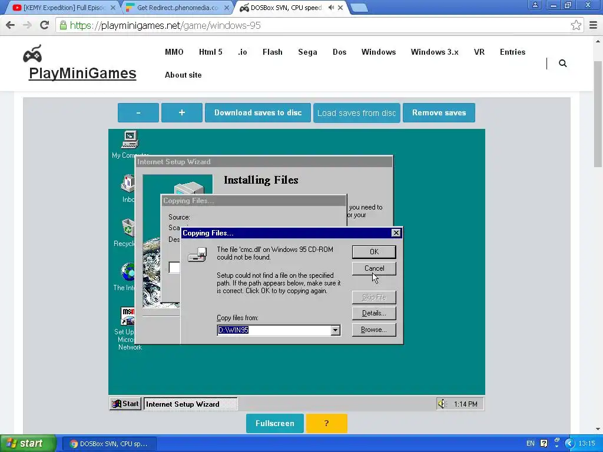
Task: Open the new tab button
Action: point(359,7)
